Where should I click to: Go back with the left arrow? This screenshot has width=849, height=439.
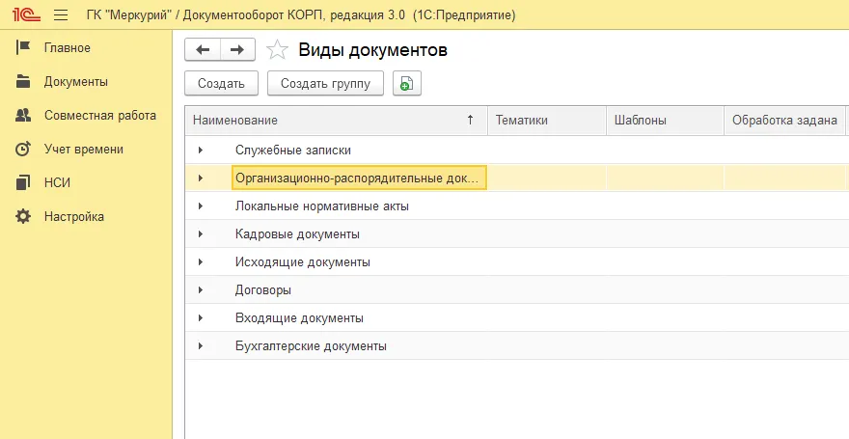tap(203, 50)
